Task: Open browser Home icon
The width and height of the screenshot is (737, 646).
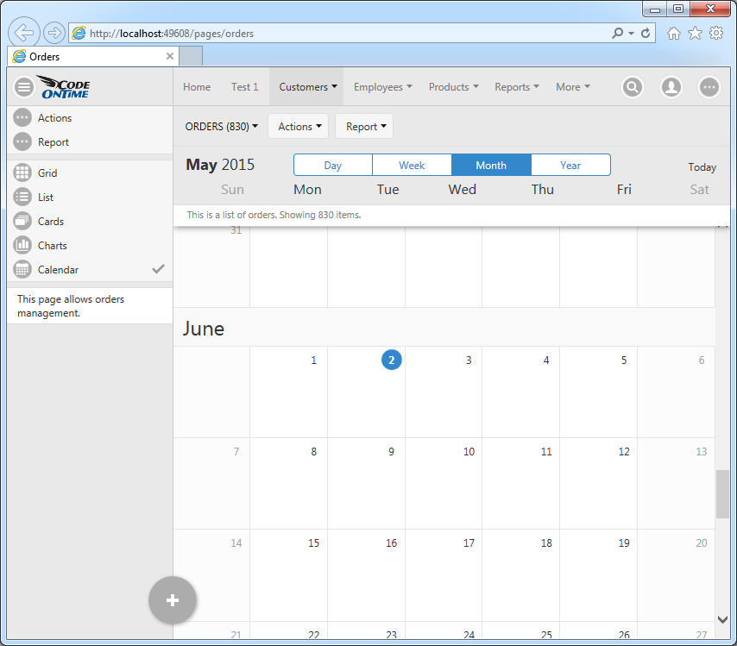Action: [674, 33]
